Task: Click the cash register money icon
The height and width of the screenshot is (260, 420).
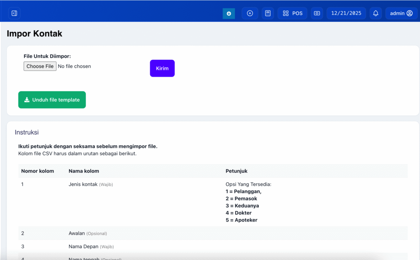Action: (317, 14)
